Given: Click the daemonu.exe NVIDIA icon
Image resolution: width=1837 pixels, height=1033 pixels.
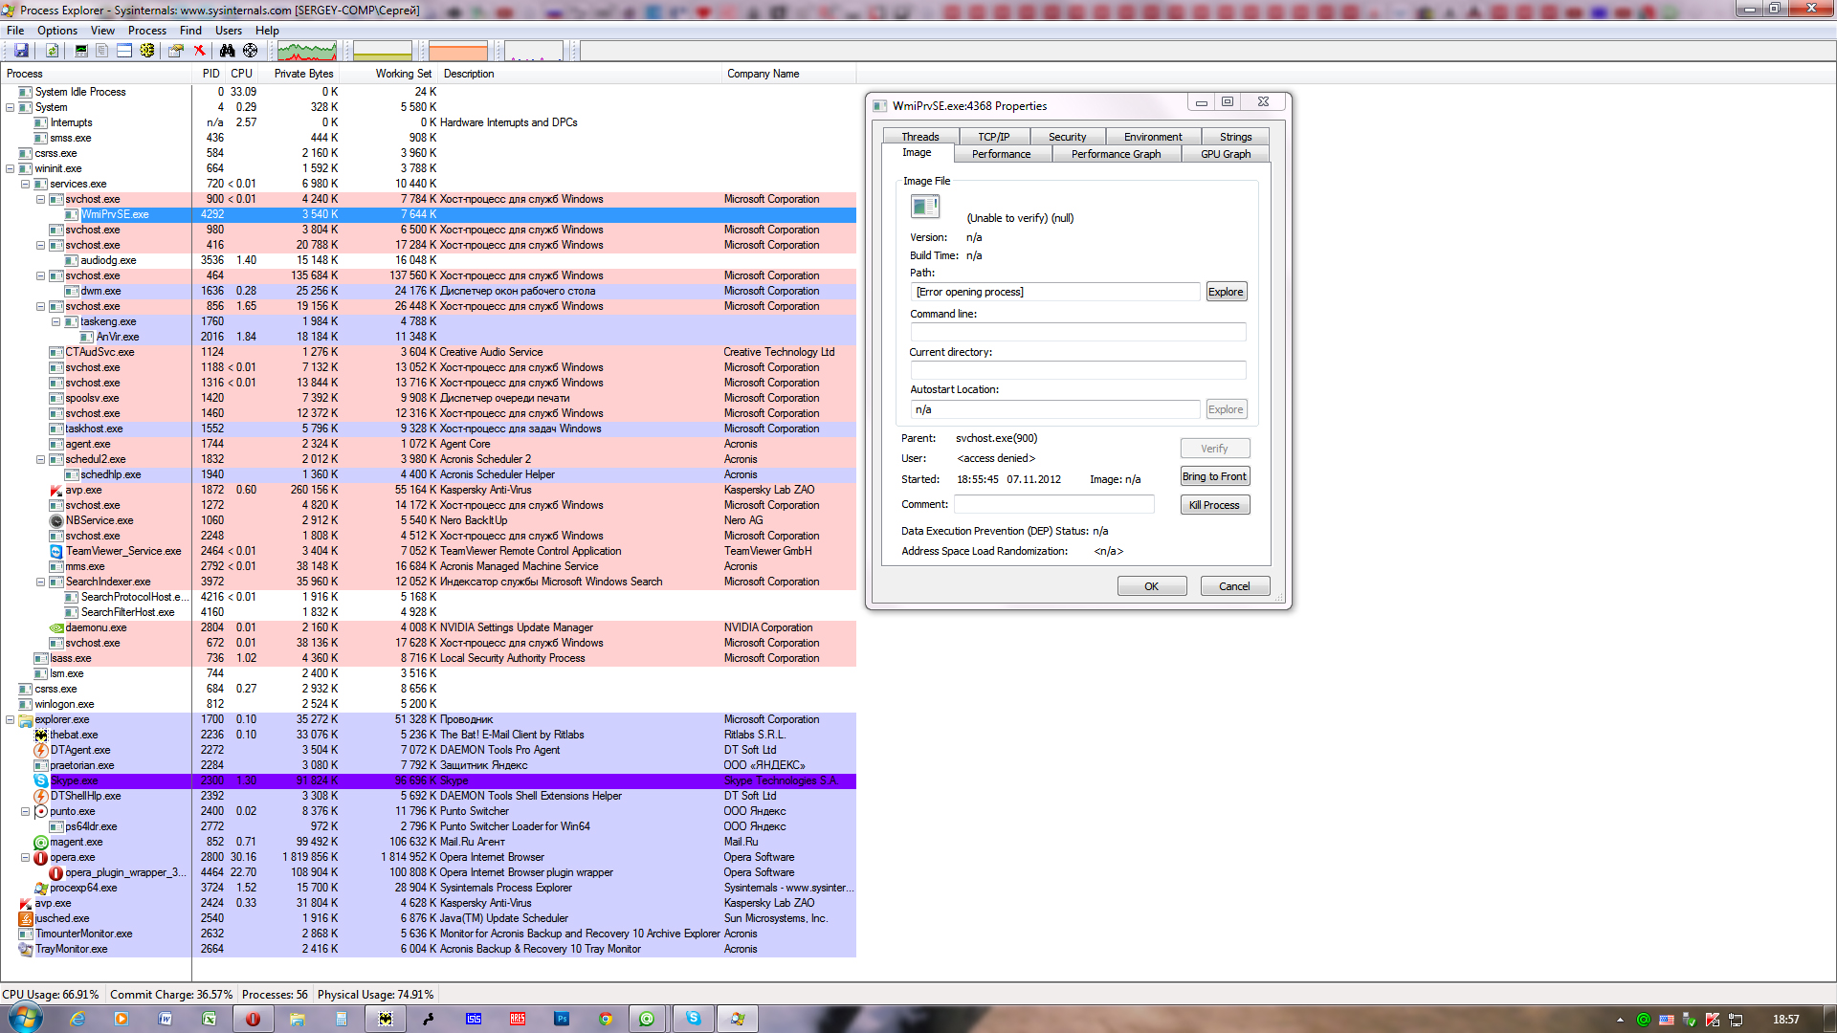Looking at the screenshot, I should tap(56, 627).
